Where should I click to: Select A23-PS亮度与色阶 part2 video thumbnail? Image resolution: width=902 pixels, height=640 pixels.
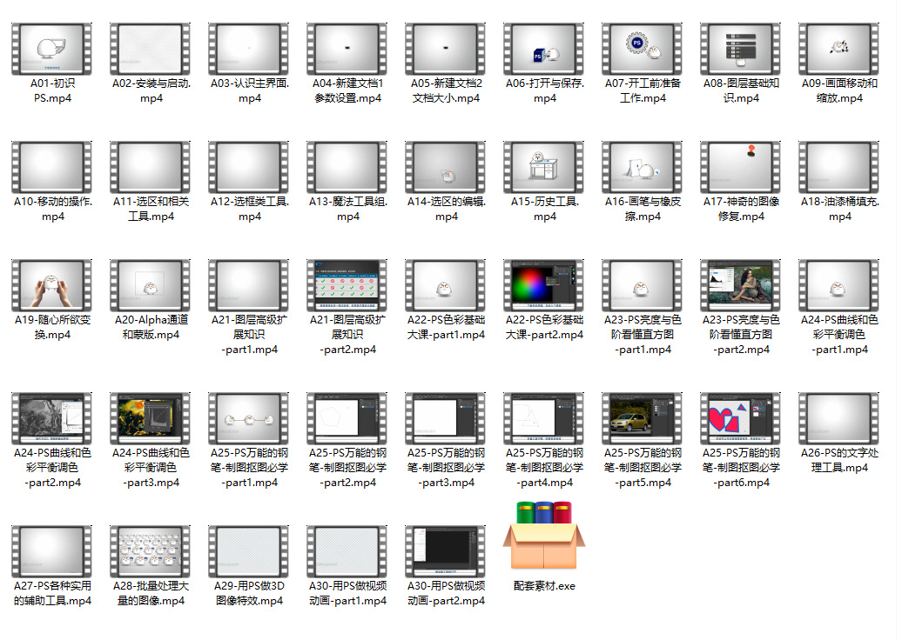point(741,286)
